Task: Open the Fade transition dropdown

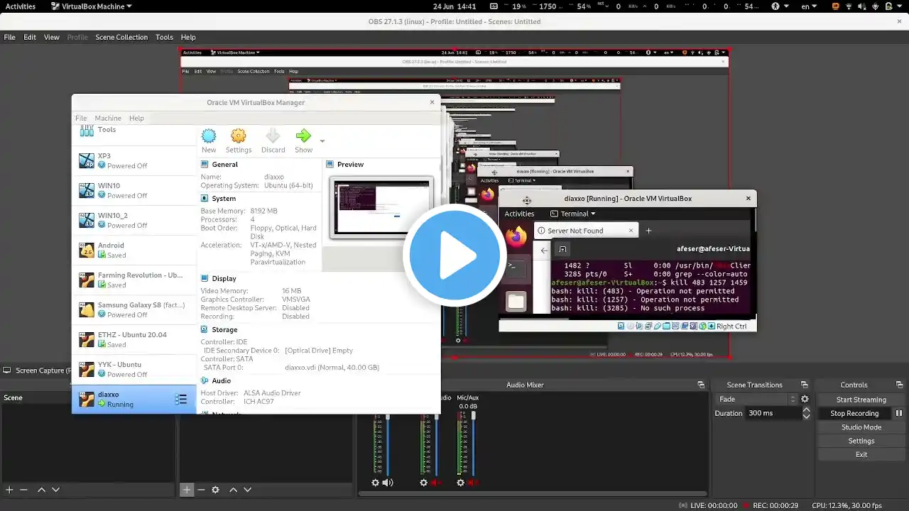Action: tap(756, 399)
